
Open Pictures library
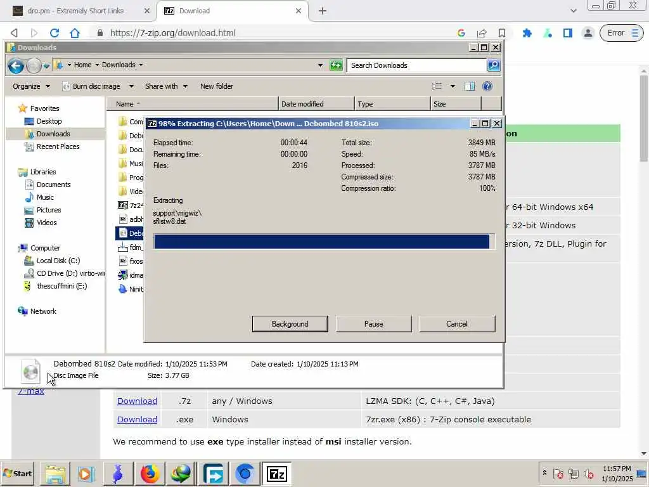click(x=48, y=210)
